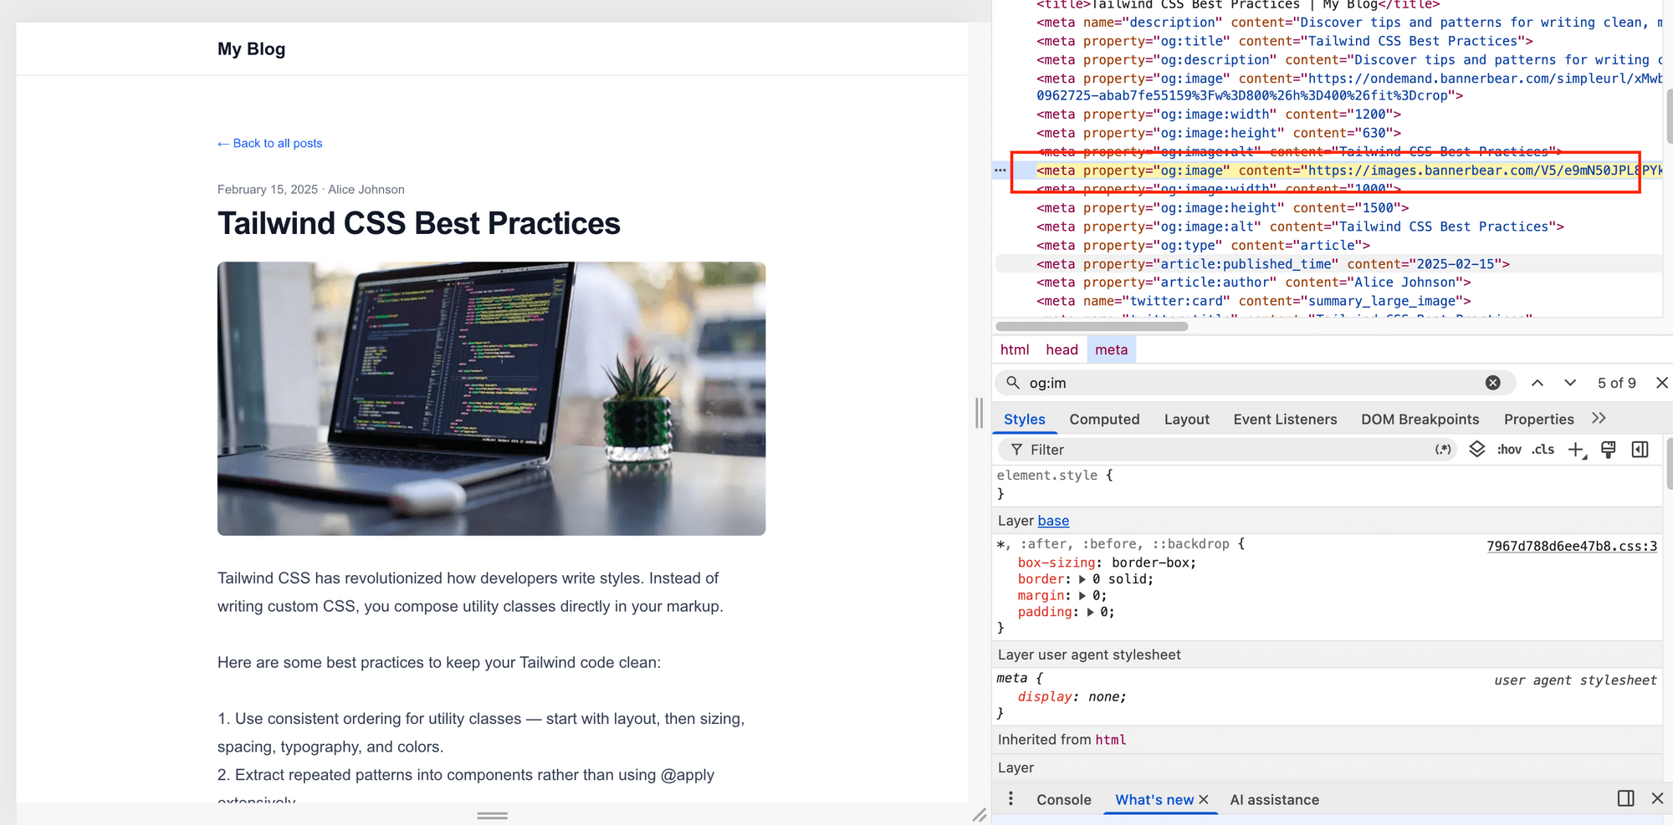Click the search input containing og:im
Screen dimensions: 1673x825
(1253, 383)
